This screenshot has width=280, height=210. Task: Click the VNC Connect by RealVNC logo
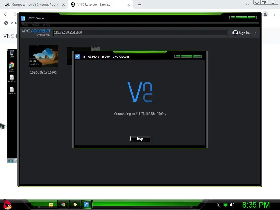36,32
